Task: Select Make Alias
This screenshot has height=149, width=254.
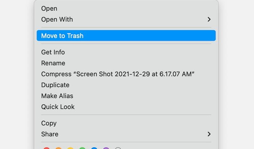Action: 126,96
